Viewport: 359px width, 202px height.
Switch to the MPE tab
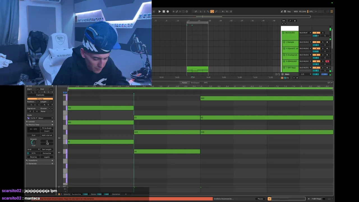click(x=206, y=83)
